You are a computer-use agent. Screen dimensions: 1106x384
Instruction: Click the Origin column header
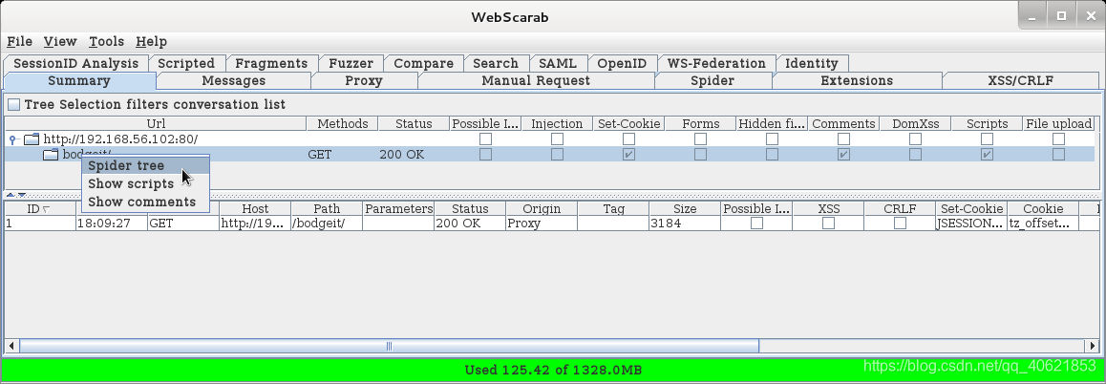point(542,209)
